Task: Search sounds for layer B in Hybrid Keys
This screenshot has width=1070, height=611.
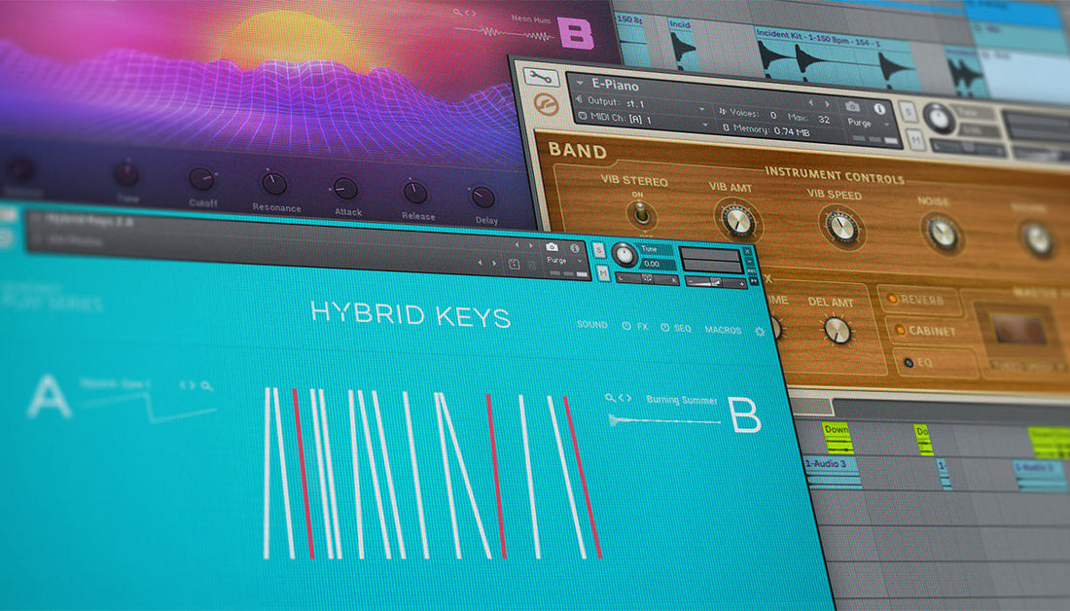Action: 610,397
